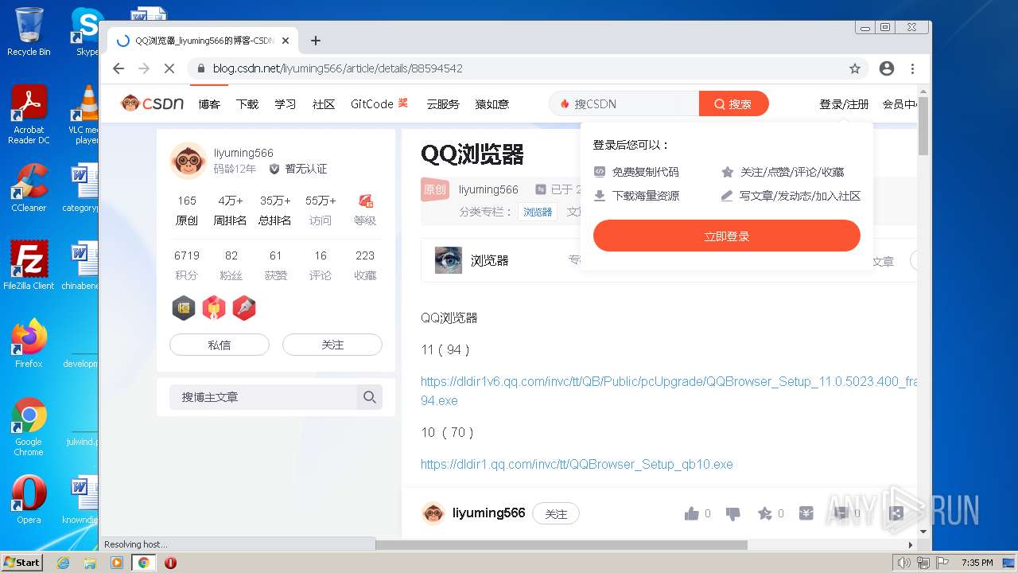1018x573 pixels.
Task: Click the first hexagon achievement badge
Action: (184, 308)
